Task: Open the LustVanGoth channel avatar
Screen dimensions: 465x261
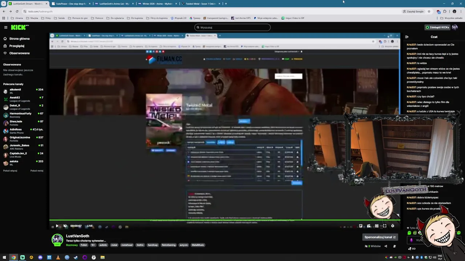Action: 57,240
